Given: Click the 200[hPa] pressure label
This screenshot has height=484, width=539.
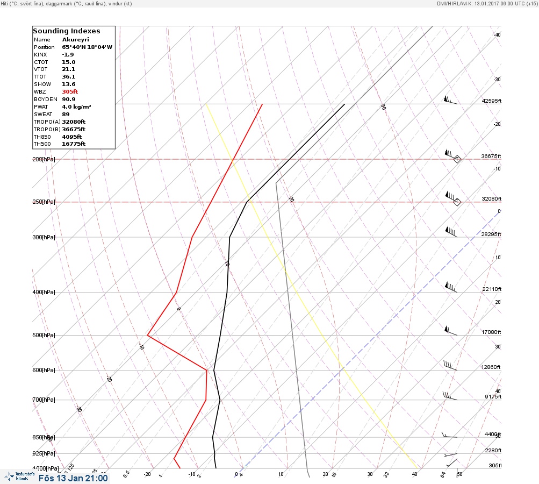Looking at the screenshot, I should coord(44,159).
